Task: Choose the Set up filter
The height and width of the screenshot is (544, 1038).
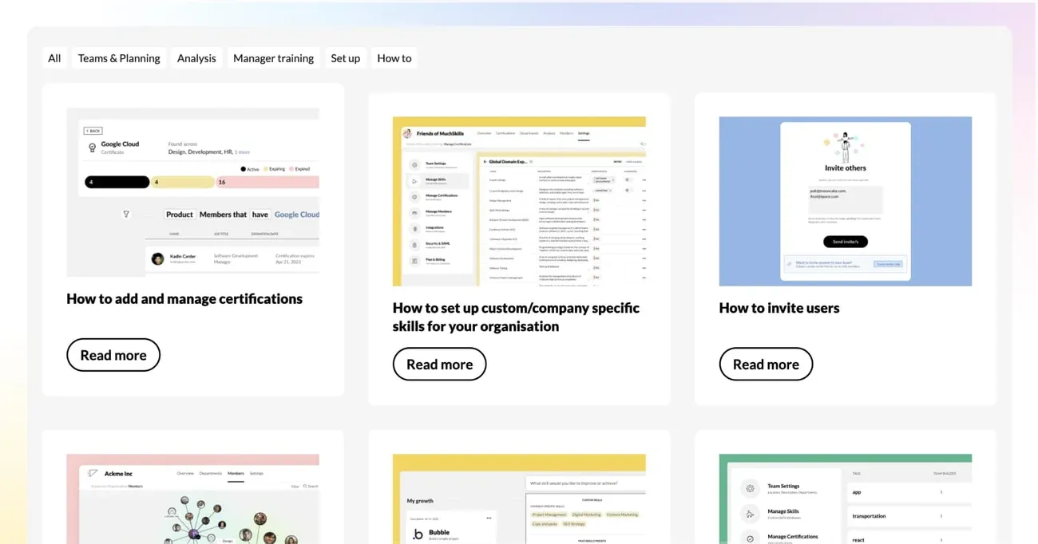Action: click(x=345, y=58)
